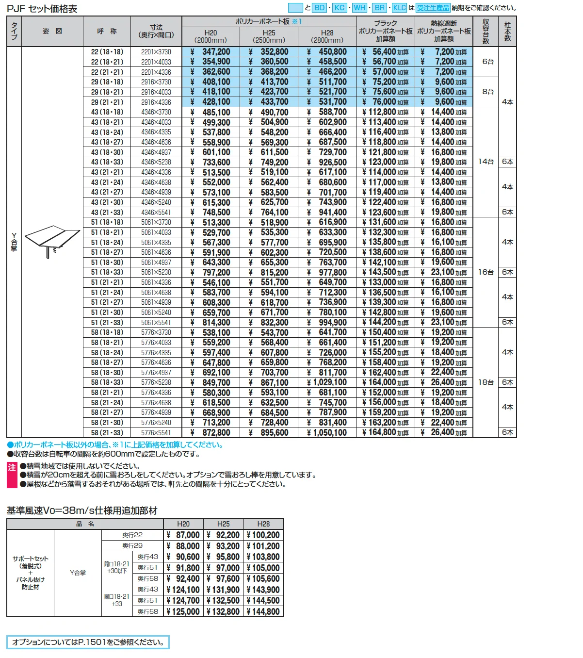583x658 pixels.
Task: Click the 収容台数 column header
Action: (486, 31)
